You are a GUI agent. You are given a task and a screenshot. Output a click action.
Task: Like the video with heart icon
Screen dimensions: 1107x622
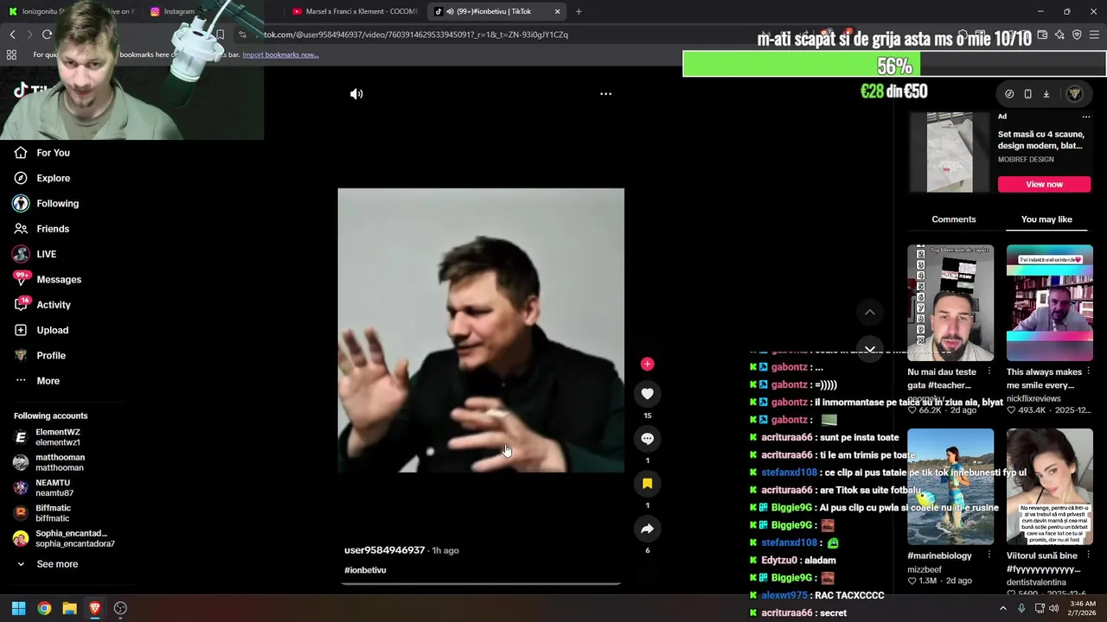tap(647, 394)
